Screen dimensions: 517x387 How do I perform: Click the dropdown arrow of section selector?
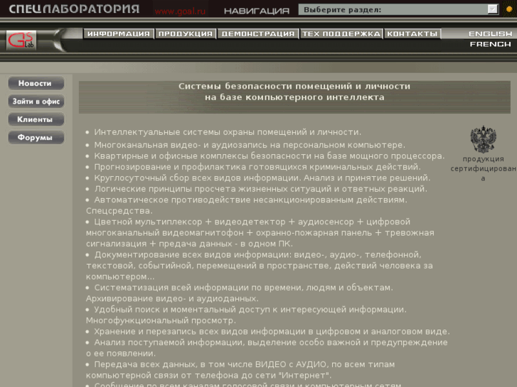(x=493, y=9)
